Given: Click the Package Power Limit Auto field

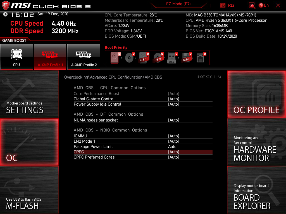Looking at the screenshot, I should pos(172,147).
